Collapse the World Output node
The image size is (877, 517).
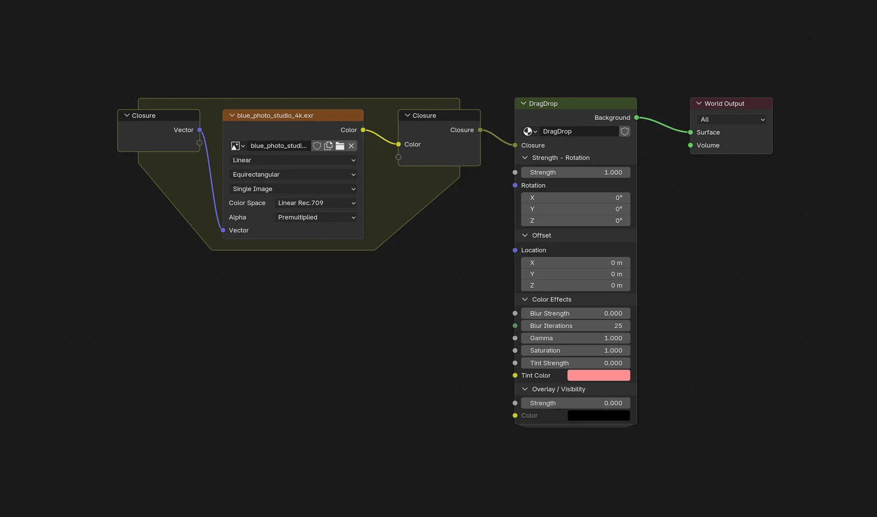[x=698, y=103]
